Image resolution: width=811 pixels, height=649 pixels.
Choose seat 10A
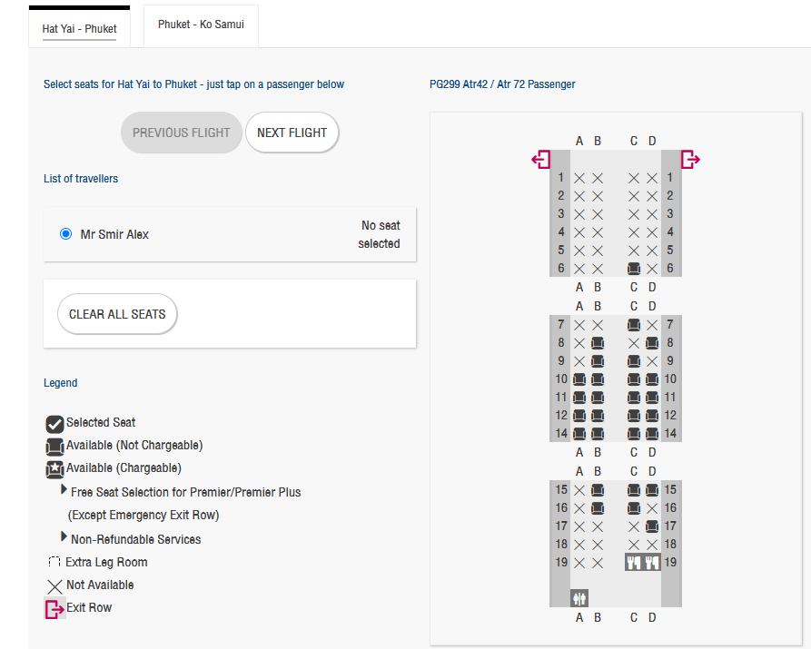pyautogui.click(x=579, y=379)
